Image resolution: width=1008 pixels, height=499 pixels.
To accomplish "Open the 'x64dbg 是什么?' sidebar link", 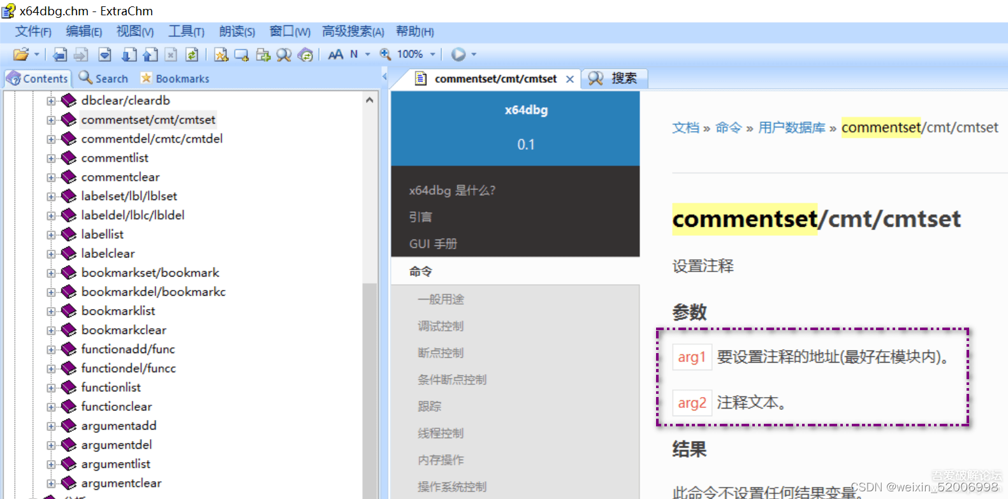I will coord(452,190).
